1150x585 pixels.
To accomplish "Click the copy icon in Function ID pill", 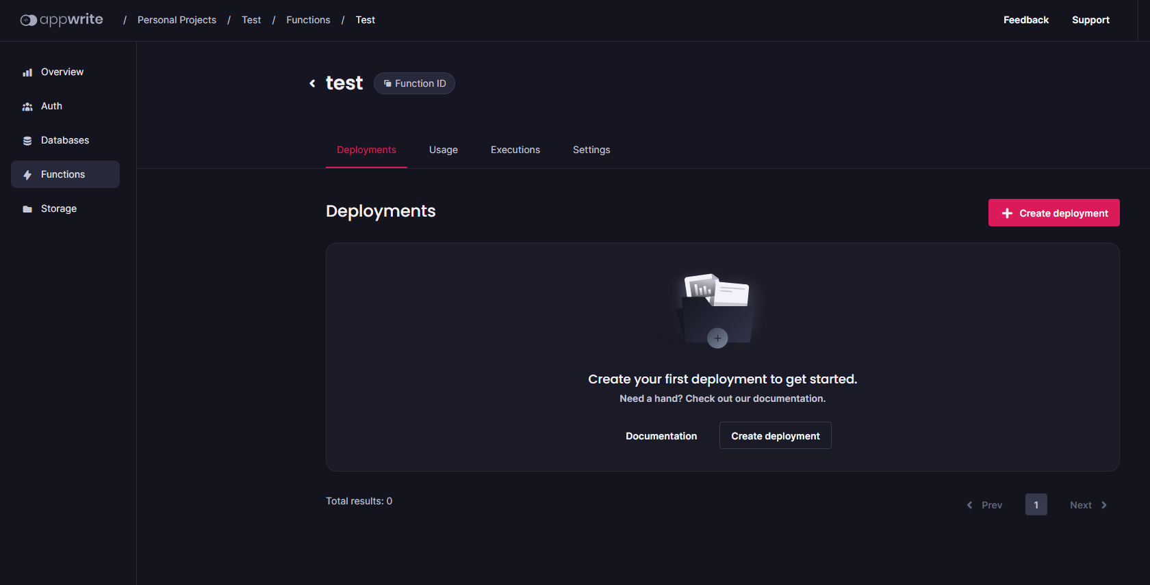I will (387, 83).
